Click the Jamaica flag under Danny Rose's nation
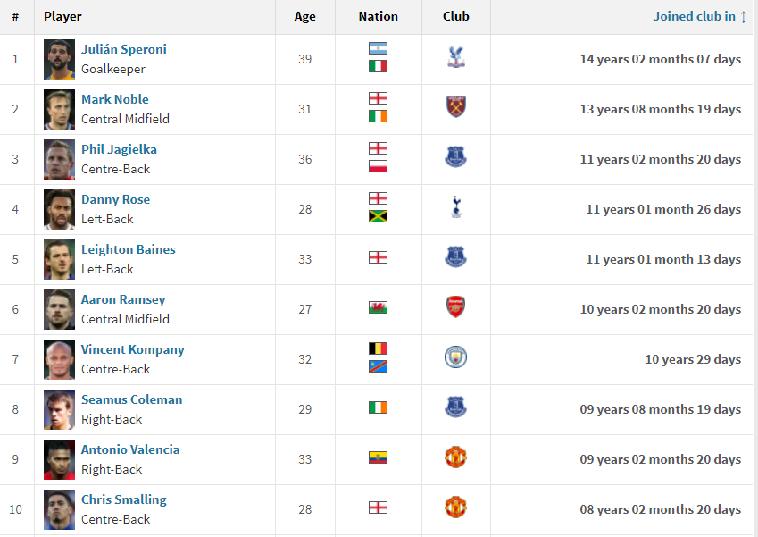 click(378, 216)
